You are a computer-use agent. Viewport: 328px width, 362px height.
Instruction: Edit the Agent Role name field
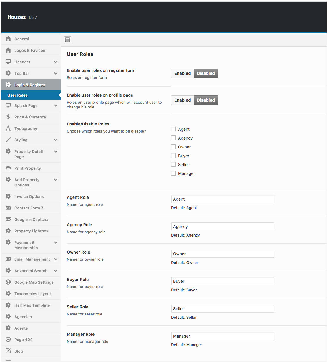(223, 199)
